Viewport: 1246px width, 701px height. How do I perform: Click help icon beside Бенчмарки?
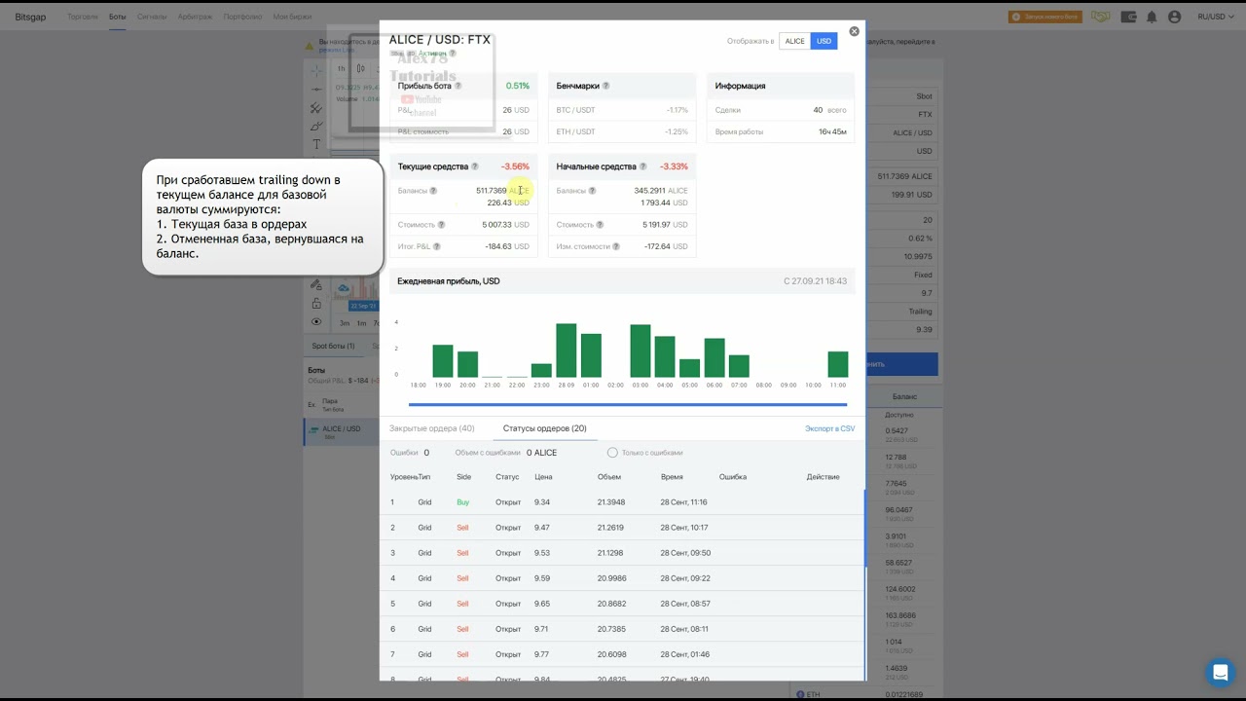point(605,86)
